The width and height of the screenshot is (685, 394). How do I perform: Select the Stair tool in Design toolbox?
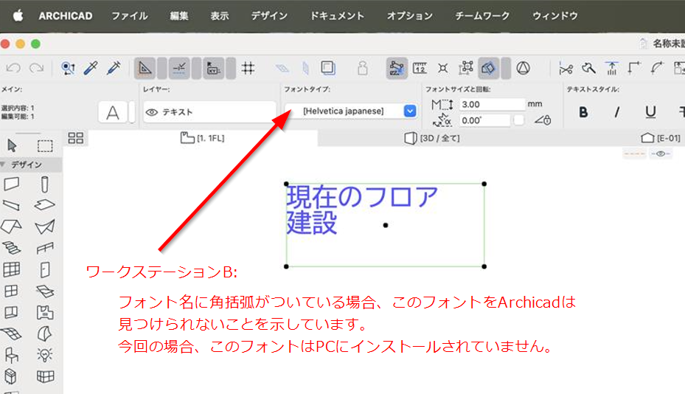point(11,248)
